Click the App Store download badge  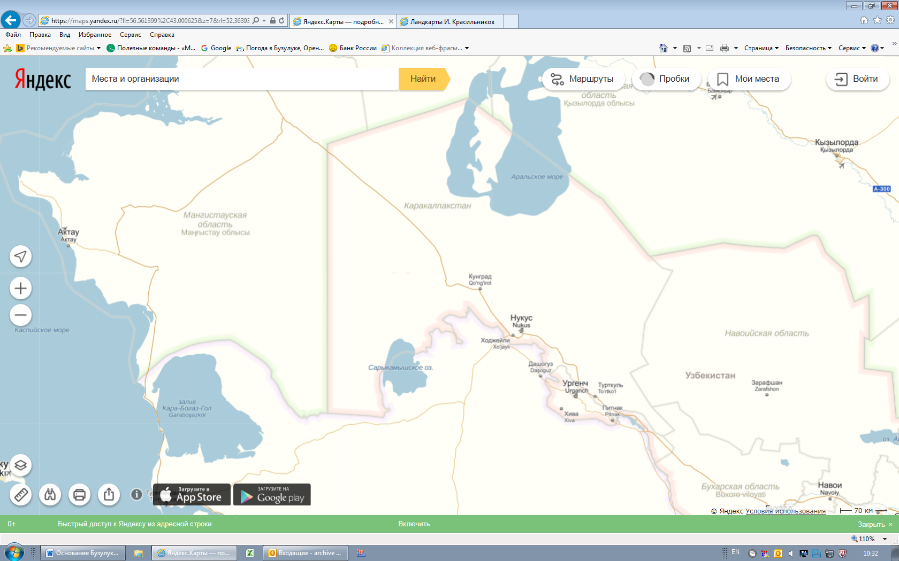click(x=192, y=495)
